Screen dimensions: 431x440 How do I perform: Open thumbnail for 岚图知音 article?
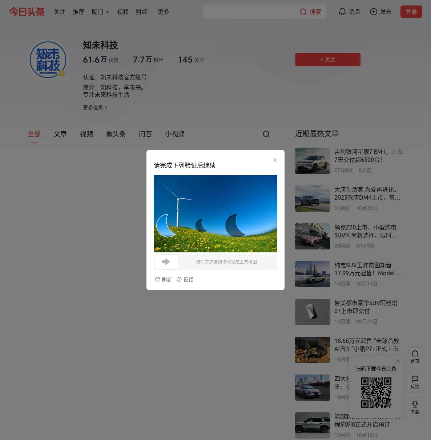click(313, 274)
